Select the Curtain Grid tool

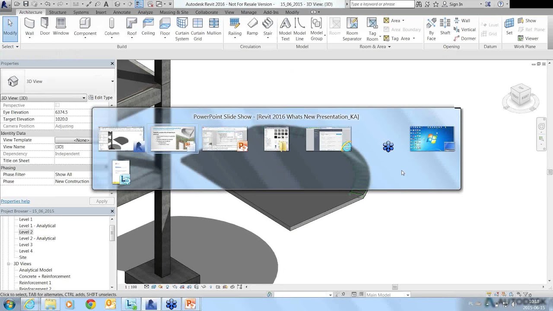[197, 29]
